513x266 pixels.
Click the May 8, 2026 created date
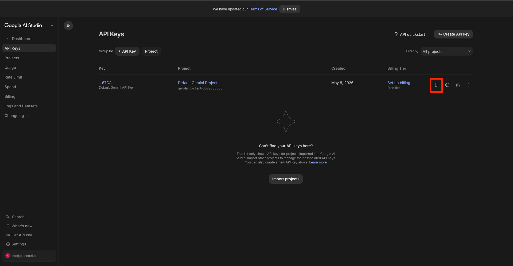[x=342, y=83]
